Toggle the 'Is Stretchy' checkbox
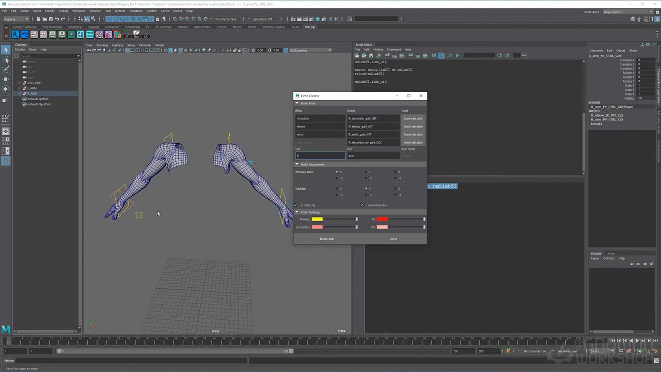 coord(296,205)
